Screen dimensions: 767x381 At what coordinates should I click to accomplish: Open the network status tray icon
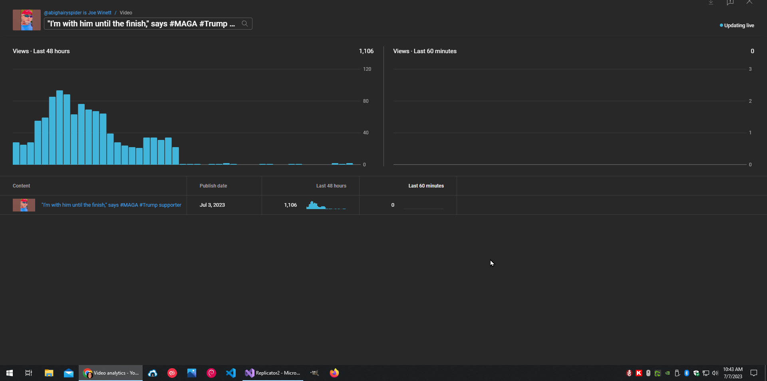click(706, 373)
